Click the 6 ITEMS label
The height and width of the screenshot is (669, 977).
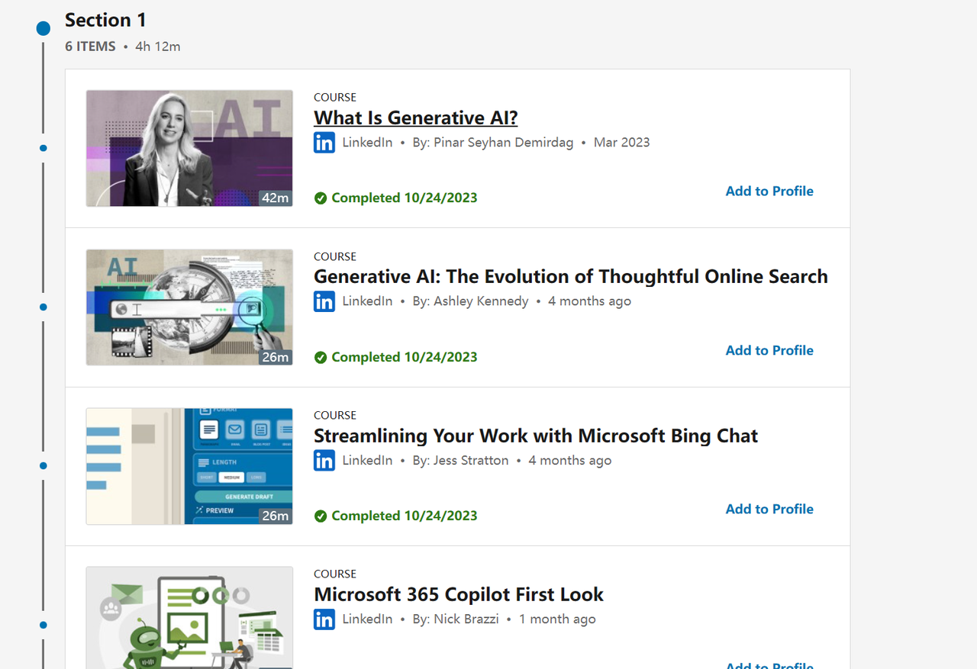pos(90,47)
